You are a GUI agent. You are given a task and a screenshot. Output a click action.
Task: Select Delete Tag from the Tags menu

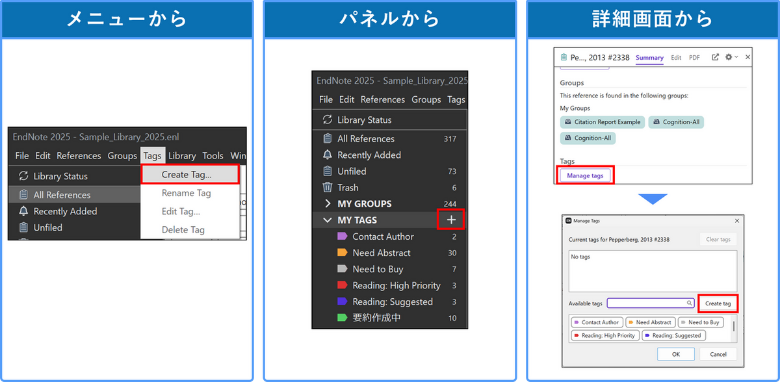[183, 230]
